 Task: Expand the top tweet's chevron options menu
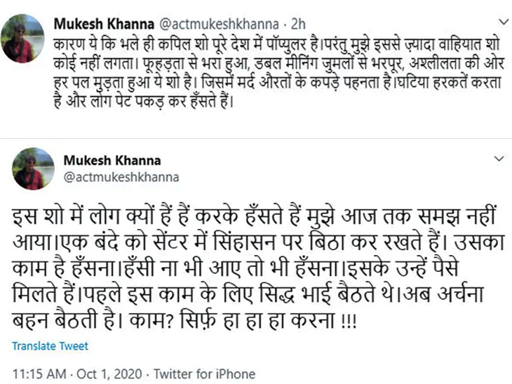pos(499,21)
